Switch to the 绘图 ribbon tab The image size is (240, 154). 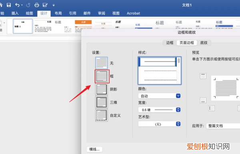(29, 13)
